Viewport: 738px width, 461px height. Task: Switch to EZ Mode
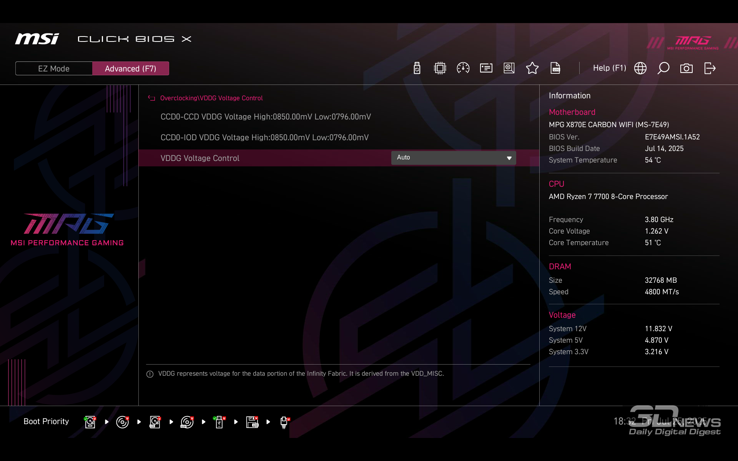coord(54,68)
